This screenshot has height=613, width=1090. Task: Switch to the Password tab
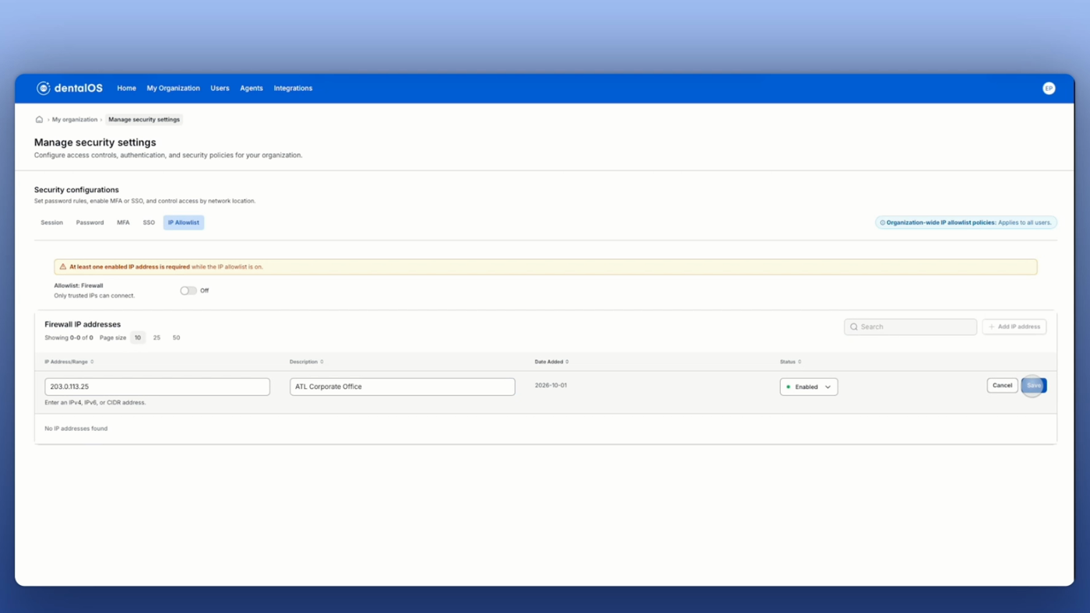pos(90,222)
